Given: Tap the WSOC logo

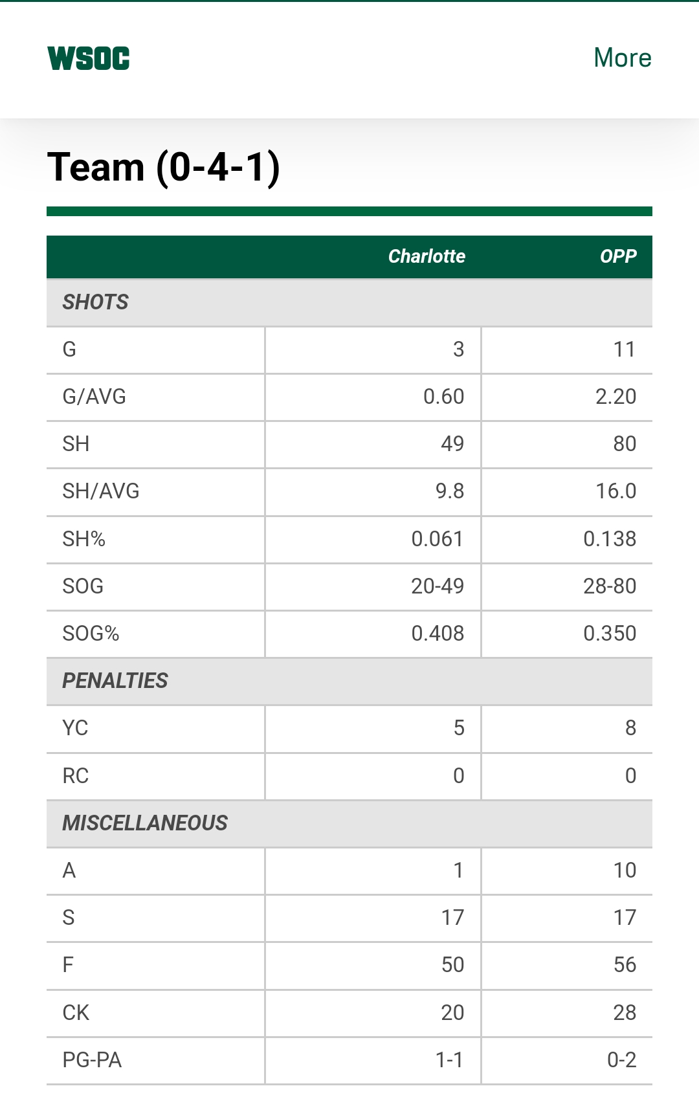Looking at the screenshot, I should [89, 58].
